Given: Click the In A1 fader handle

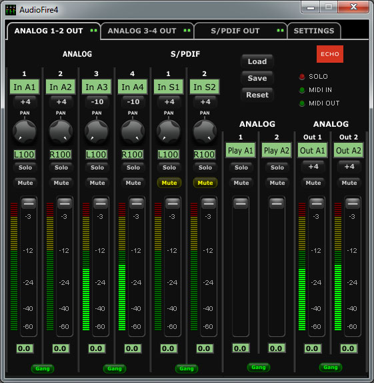Looking at the screenshot, I should pos(29,204).
